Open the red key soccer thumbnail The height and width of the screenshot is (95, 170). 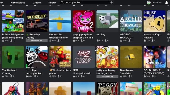tap(107, 21)
